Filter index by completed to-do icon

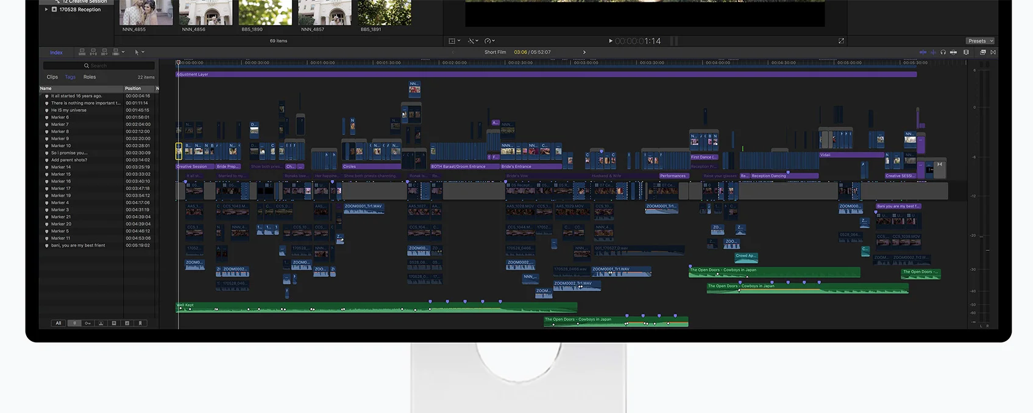(x=127, y=323)
